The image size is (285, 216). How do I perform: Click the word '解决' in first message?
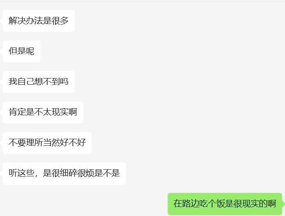click(x=17, y=21)
